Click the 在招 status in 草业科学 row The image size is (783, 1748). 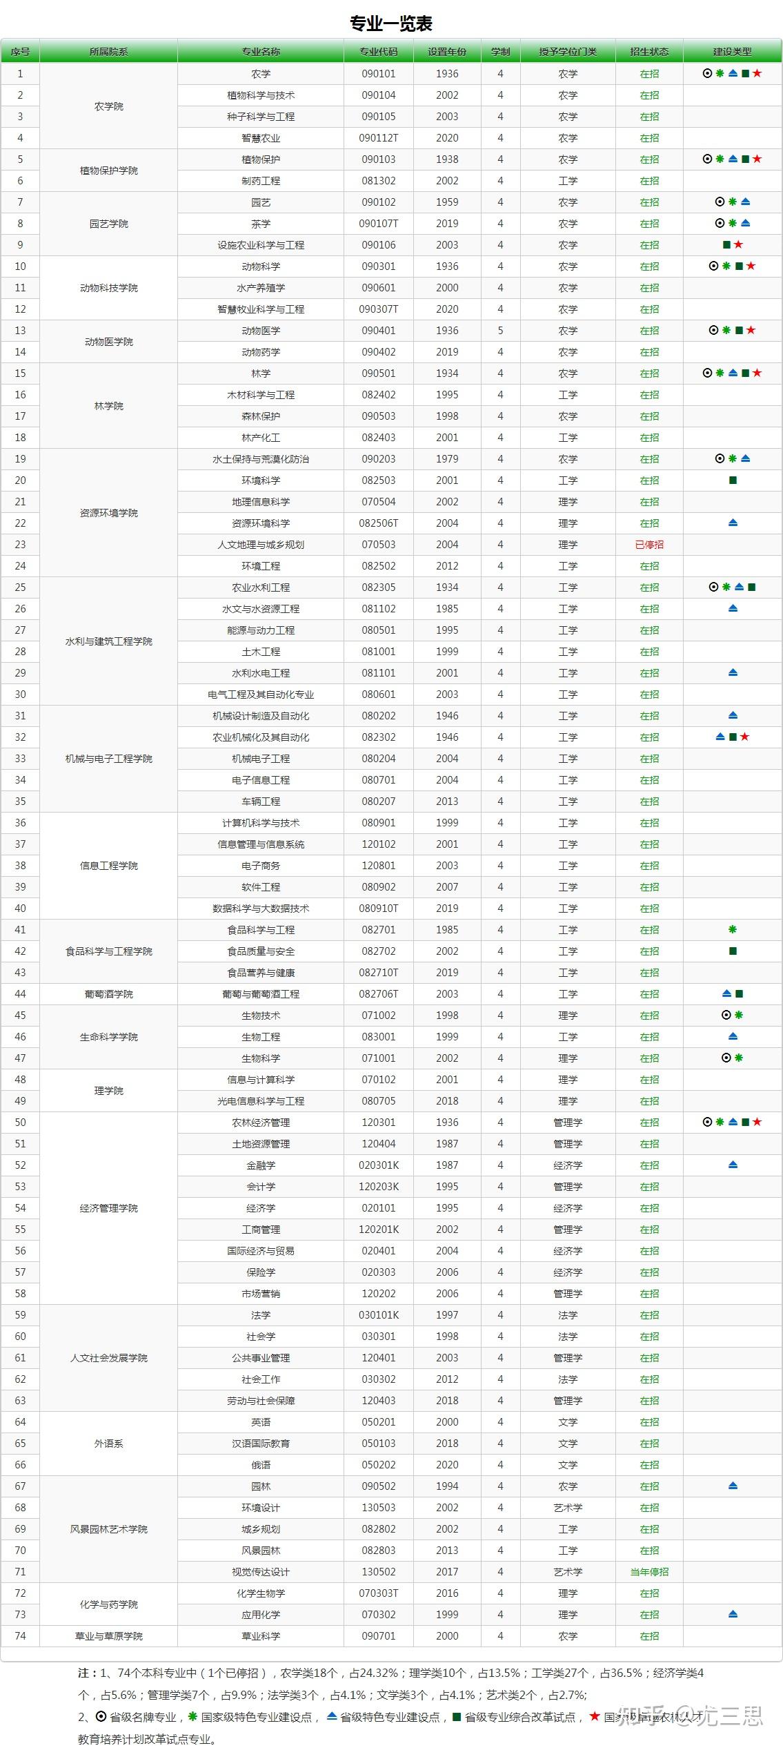[649, 1636]
